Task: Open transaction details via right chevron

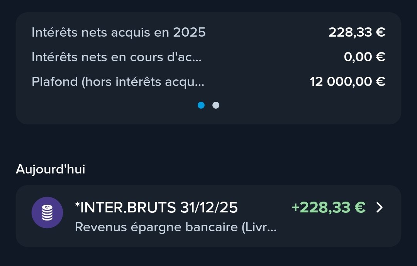Action: click(380, 208)
